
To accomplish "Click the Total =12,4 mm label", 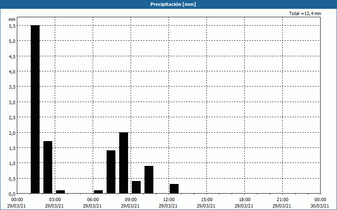I will 305,13.
